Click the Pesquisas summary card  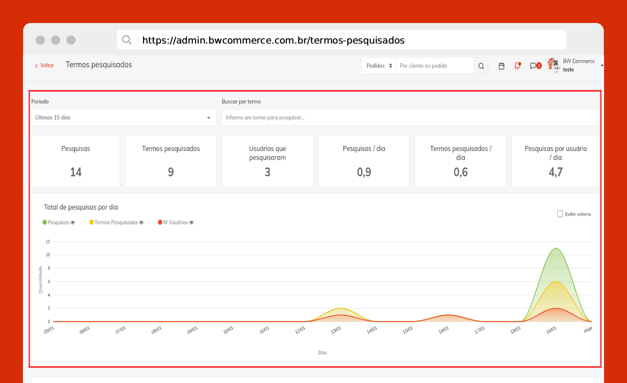coord(76,161)
